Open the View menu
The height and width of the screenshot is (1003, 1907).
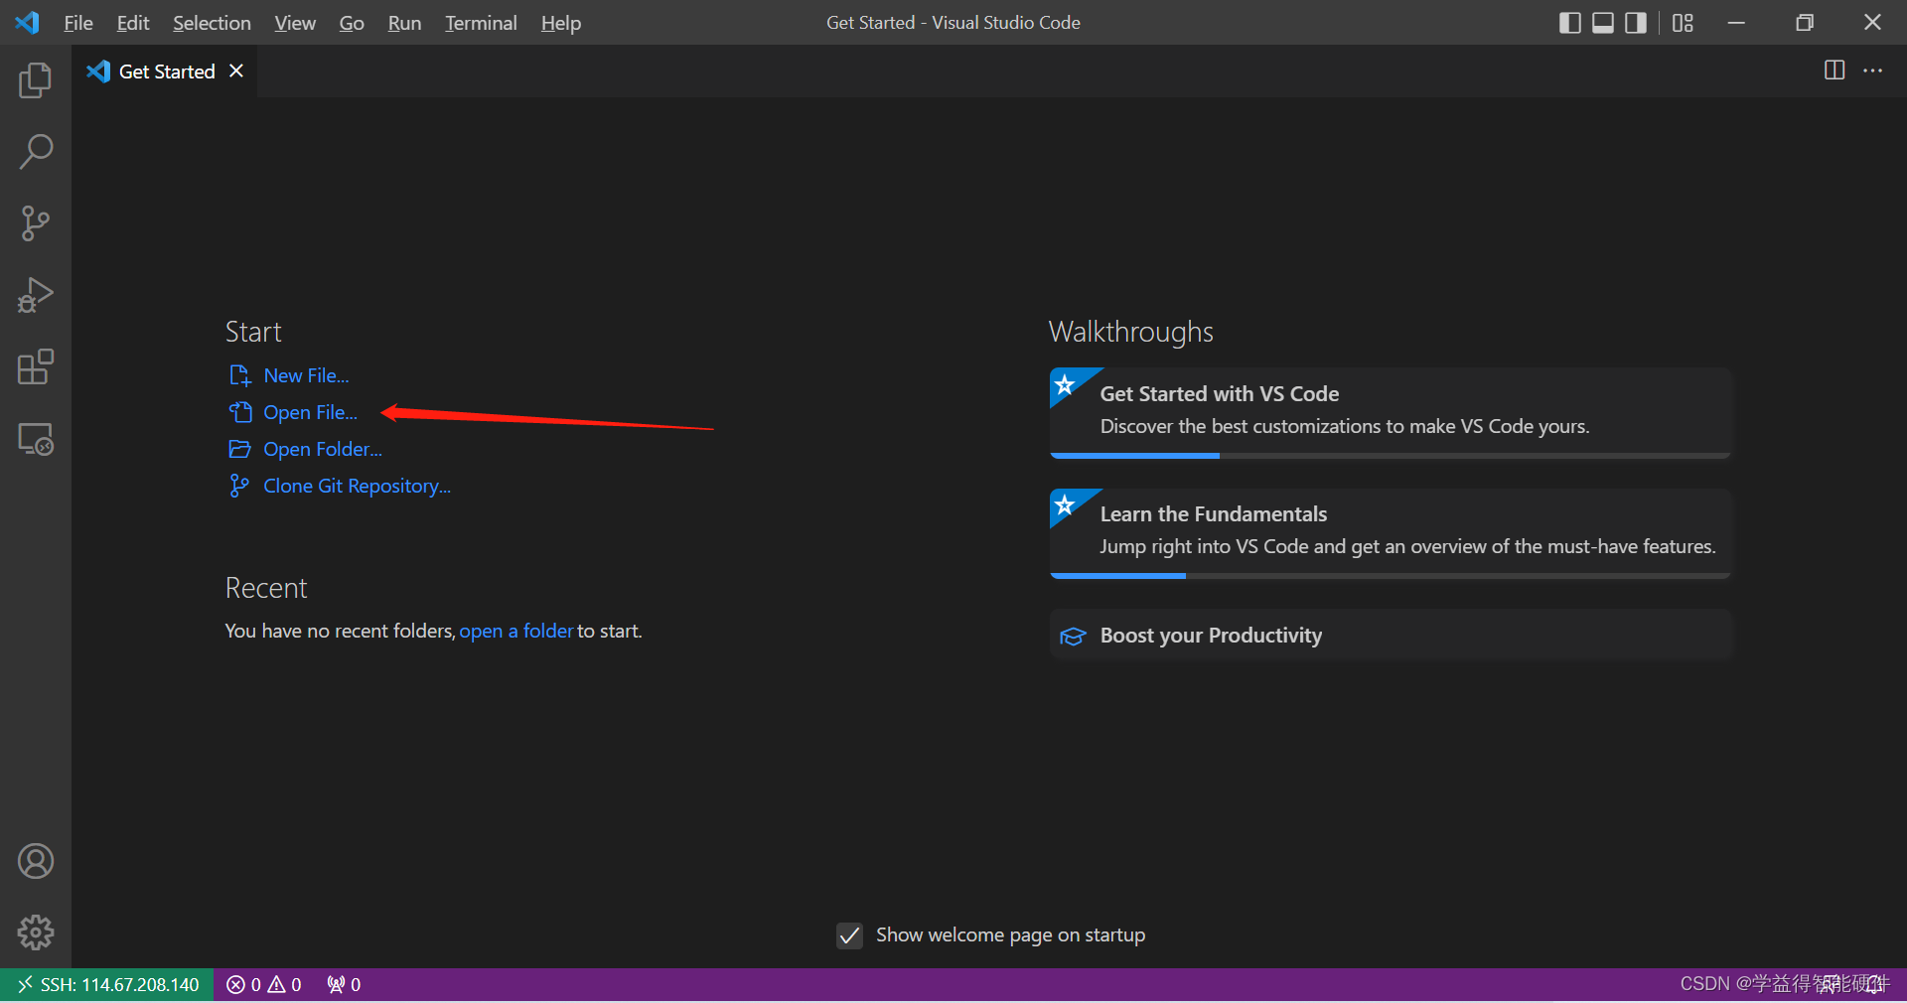(295, 23)
